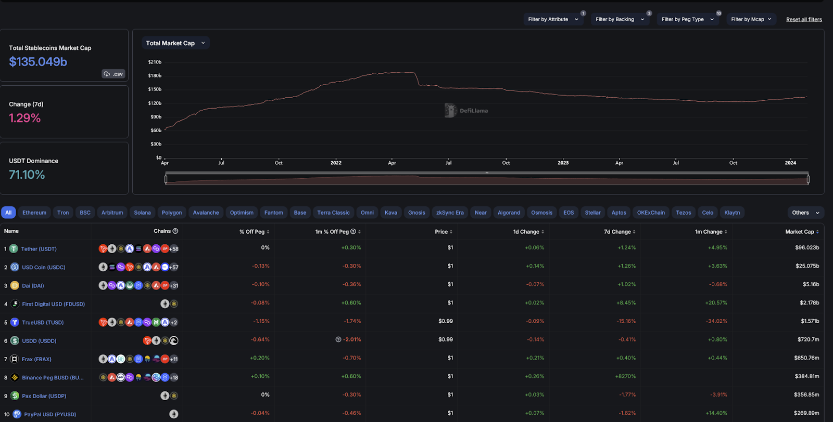The width and height of the screenshot is (833, 422).
Task: Click the chain icon in PayPal USD row
Action: tap(174, 414)
